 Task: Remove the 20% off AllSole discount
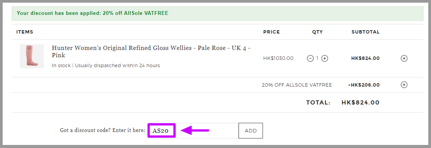404,85
